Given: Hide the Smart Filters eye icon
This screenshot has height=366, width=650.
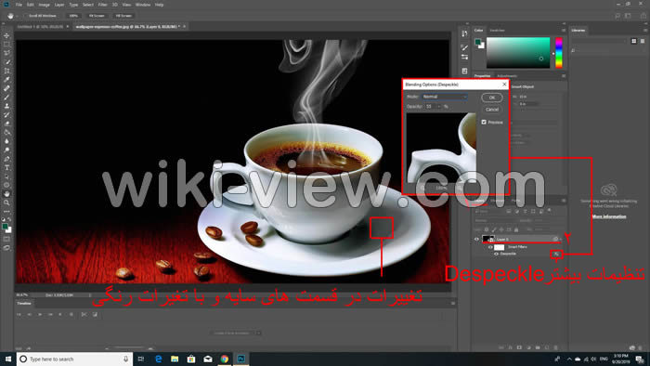Looking at the screenshot, I should click(x=490, y=247).
